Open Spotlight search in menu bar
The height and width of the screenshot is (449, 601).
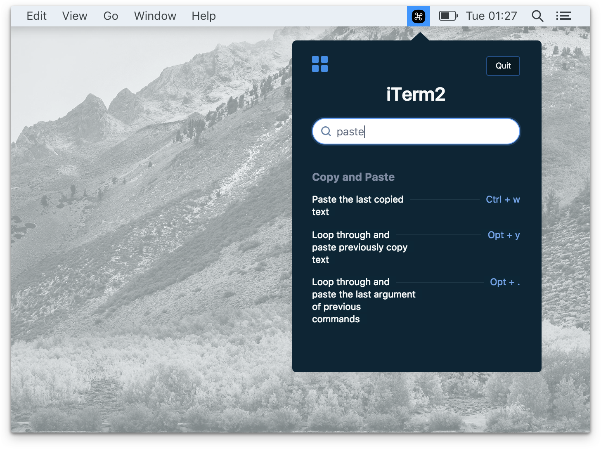pyautogui.click(x=537, y=16)
